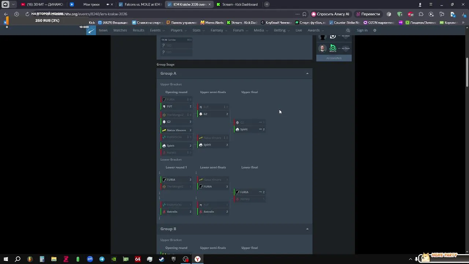Open Spirit vs G2 upper final match
The image size is (469, 264).
[250, 126]
